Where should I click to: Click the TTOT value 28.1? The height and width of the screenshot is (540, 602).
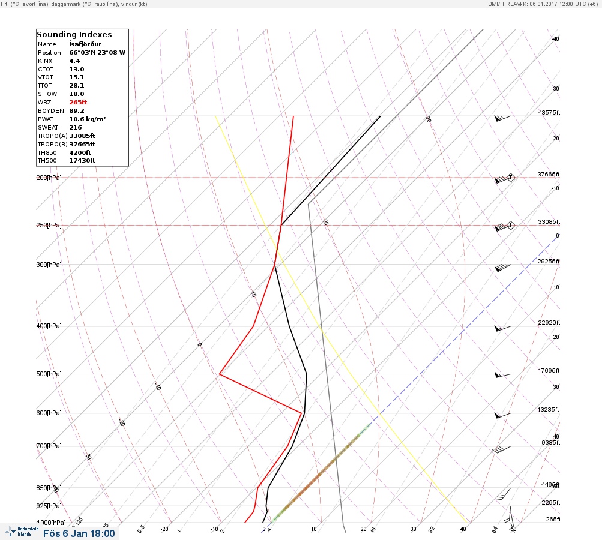pyautogui.click(x=77, y=86)
